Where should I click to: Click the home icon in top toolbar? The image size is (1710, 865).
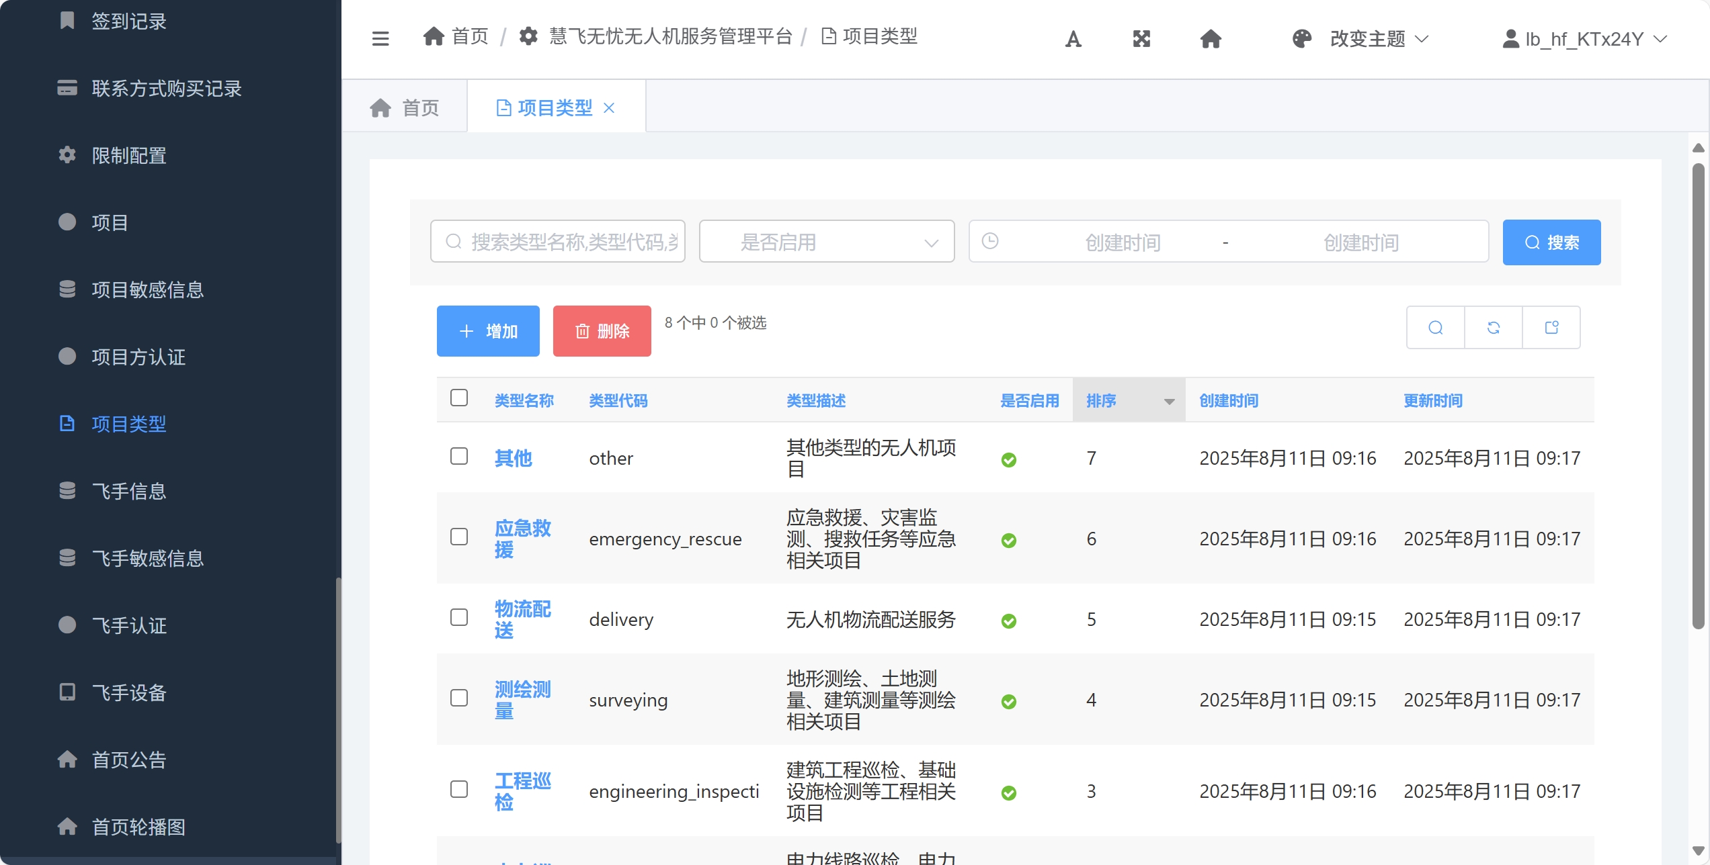tap(1211, 39)
